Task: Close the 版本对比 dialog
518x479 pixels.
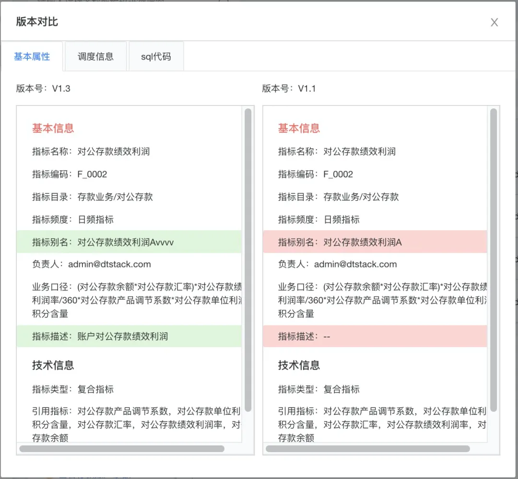Action: (x=494, y=23)
